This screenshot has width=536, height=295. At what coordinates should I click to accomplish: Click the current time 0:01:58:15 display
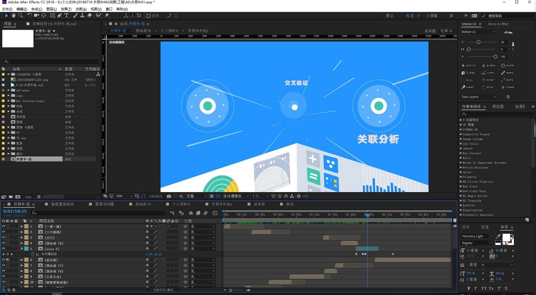click(15, 211)
